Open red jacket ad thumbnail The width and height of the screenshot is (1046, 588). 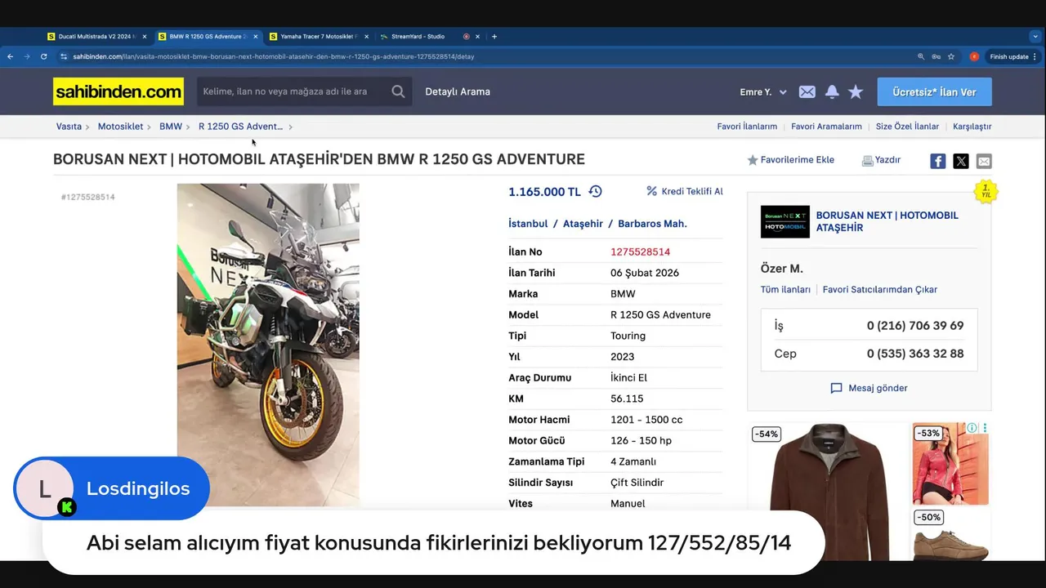pos(950,464)
